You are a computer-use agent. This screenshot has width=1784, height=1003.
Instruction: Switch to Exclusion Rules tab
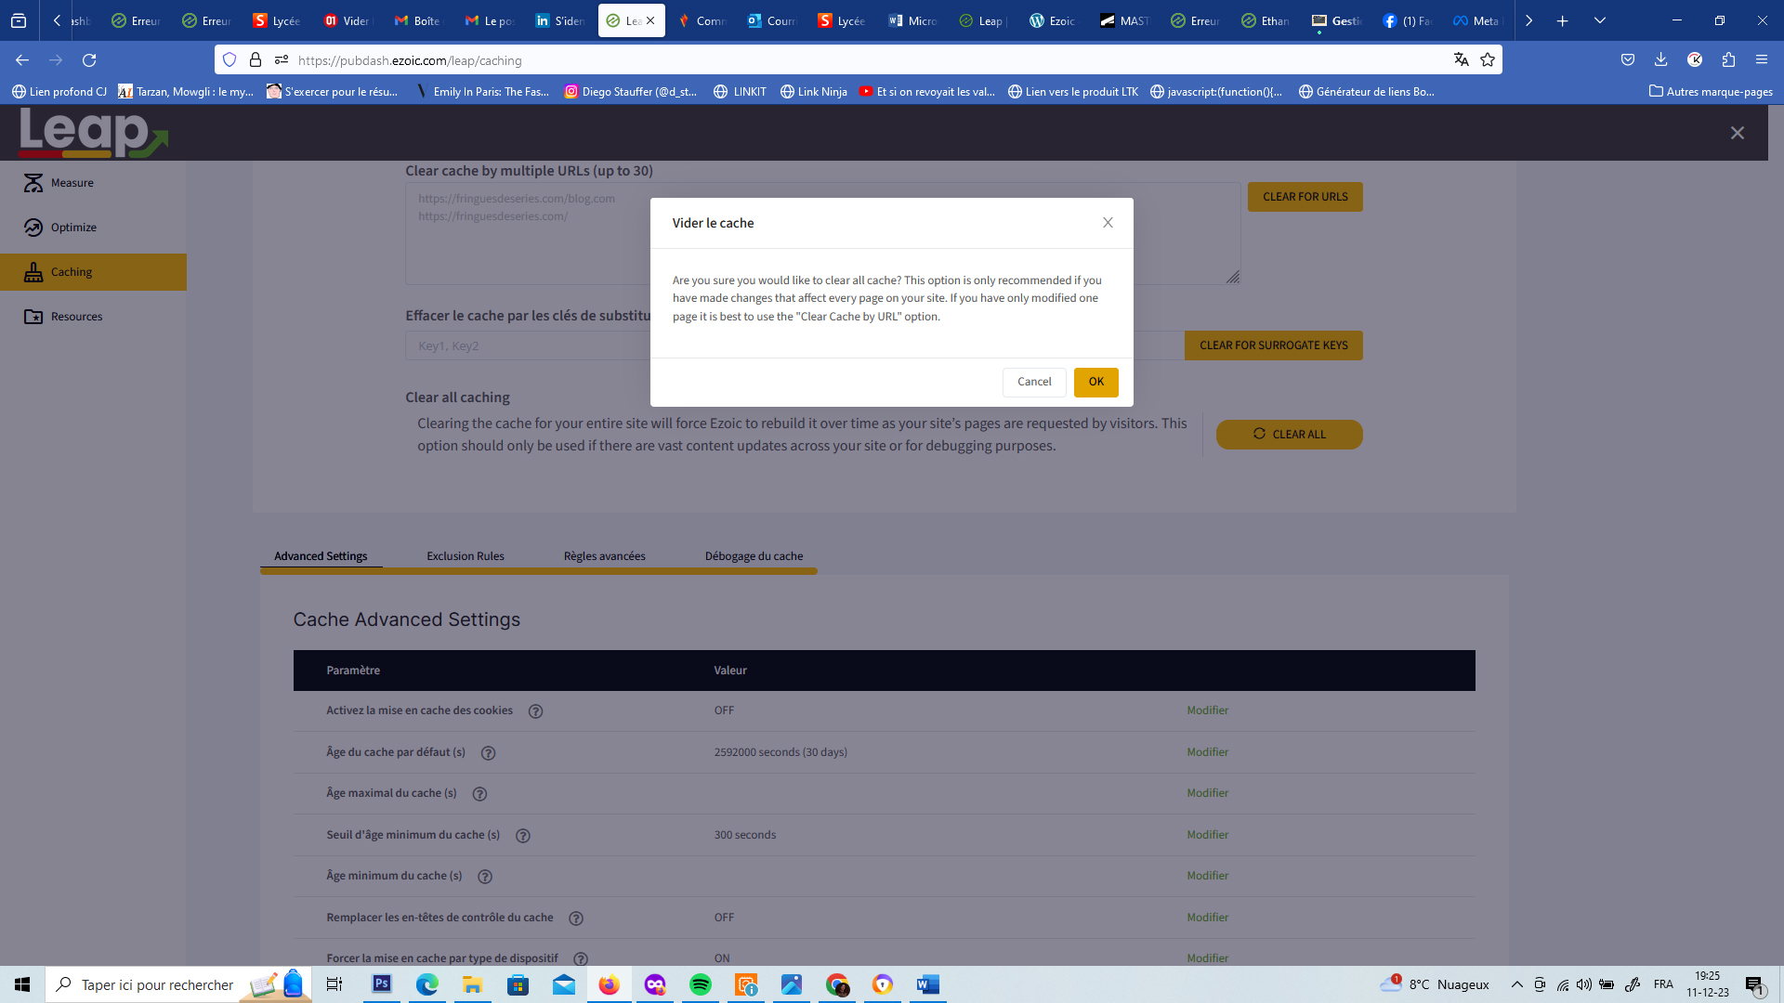(x=465, y=556)
